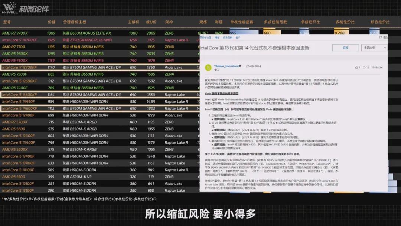Viewport: 401px width, 226px height.
Task: Click the post date 25-09-2024
Action: click(x=254, y=66)
